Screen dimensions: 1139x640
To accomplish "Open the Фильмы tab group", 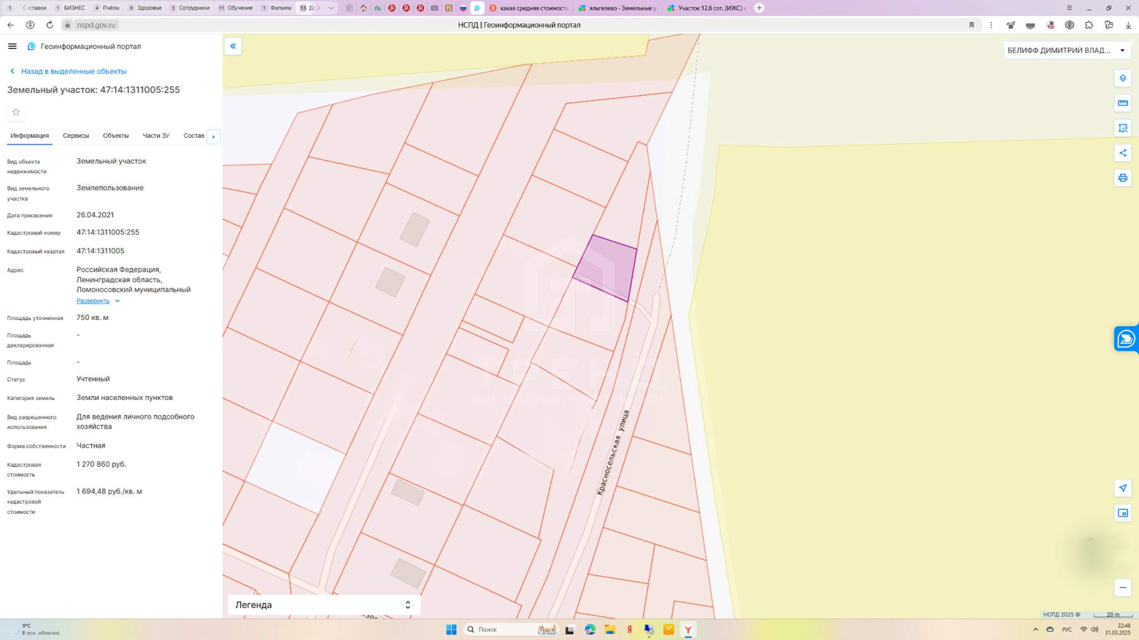I will (x=276, y=8).
